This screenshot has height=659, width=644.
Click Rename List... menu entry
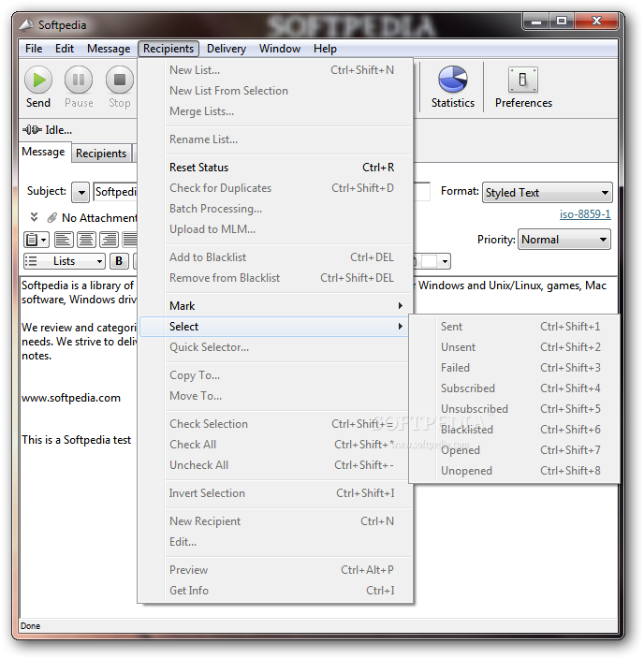coord(276,139)
